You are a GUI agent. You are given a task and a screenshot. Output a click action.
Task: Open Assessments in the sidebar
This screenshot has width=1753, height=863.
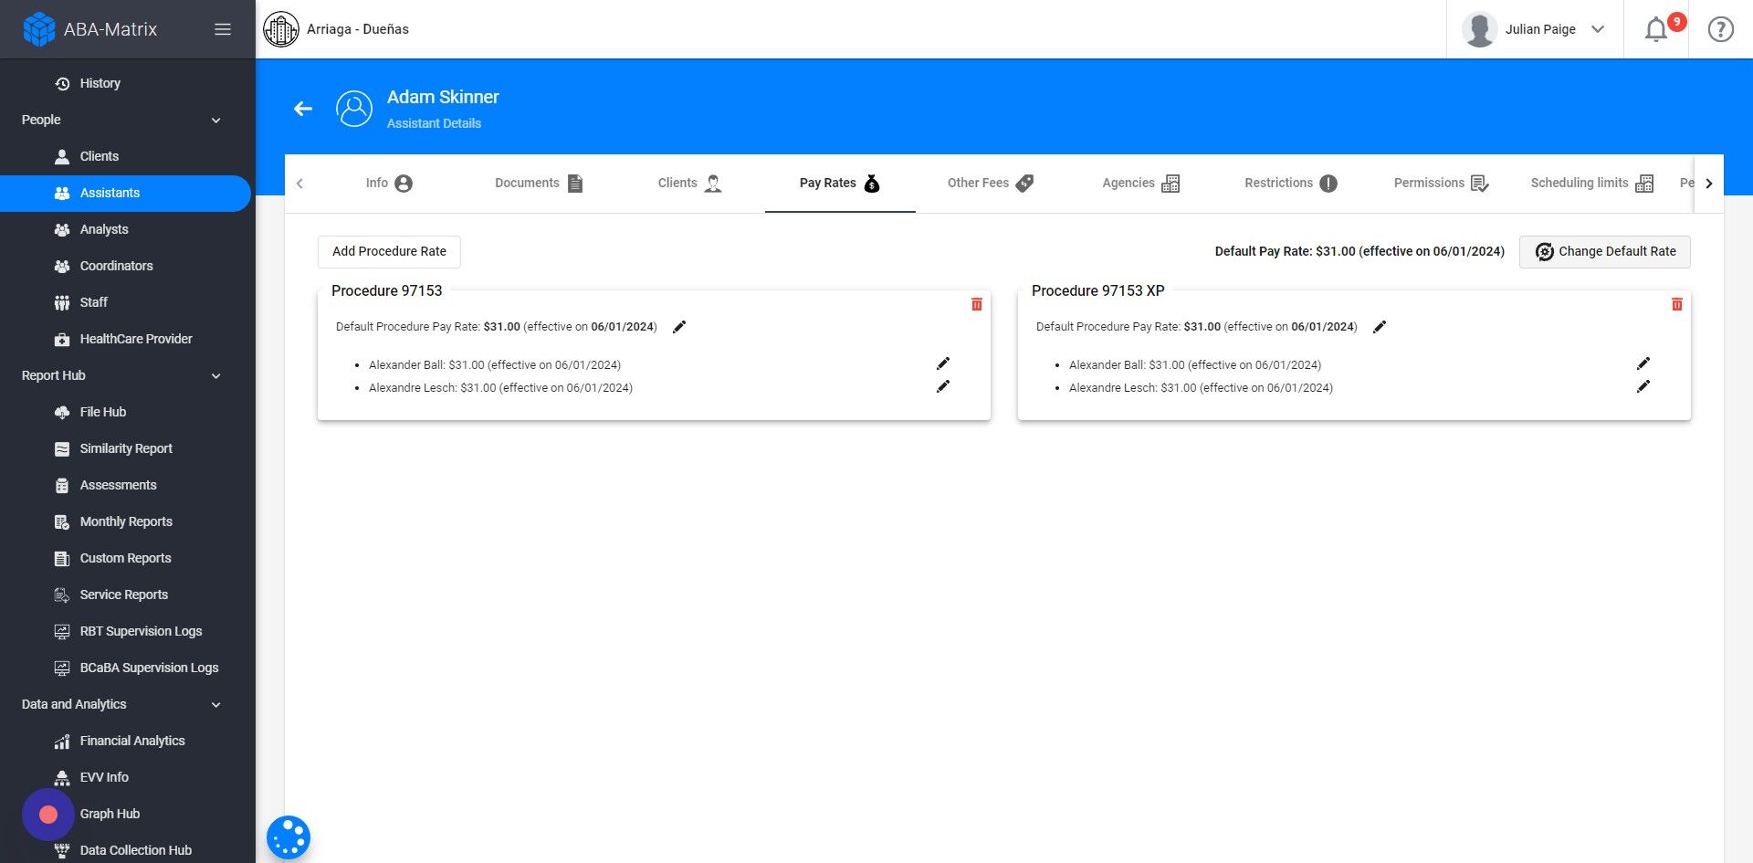click(119, 485)
